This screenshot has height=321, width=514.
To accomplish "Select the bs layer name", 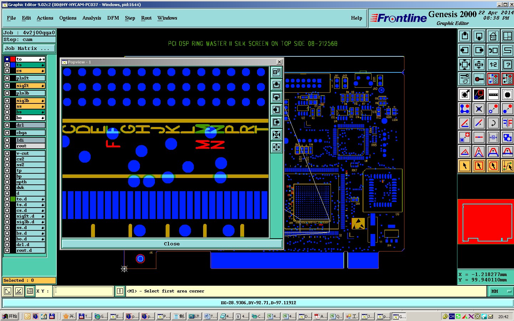I will pos(30,112).
